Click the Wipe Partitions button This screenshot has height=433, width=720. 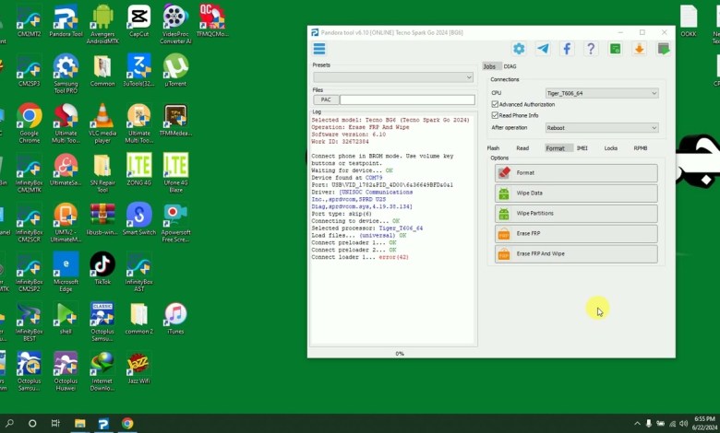[x=576, y=213]
